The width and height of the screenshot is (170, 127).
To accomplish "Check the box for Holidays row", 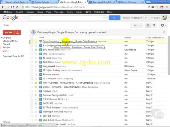I will coord(32,91).
